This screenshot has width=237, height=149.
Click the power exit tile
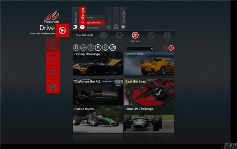(53, 87)
